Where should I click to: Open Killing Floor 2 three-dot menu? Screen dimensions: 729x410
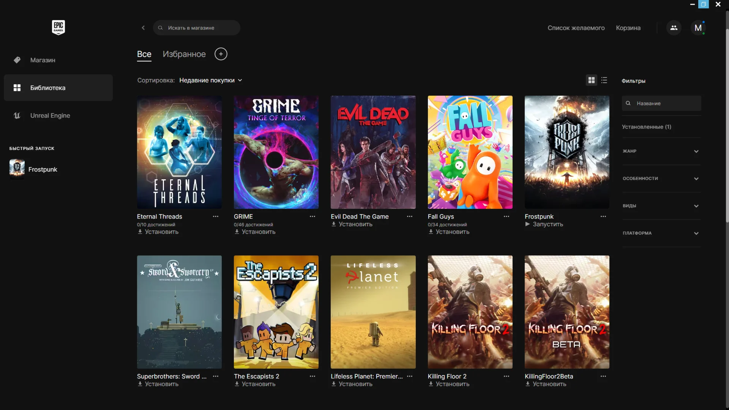pos(506,376)
